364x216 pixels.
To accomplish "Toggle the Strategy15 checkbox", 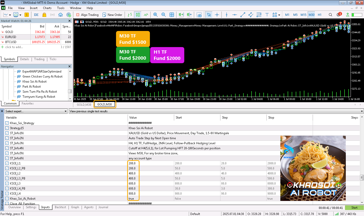I will [7, 128].
